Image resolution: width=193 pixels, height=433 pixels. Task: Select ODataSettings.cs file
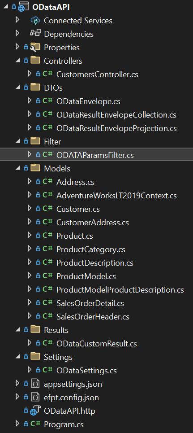(x=86, y=371)
